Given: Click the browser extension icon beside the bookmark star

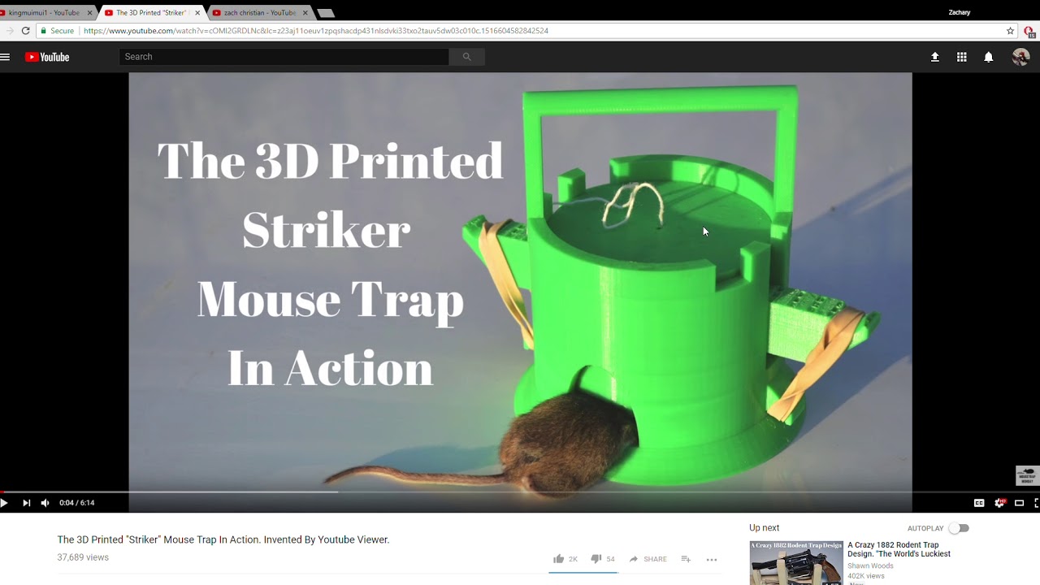Looking at the screenshot, I should coord(1029,31).
